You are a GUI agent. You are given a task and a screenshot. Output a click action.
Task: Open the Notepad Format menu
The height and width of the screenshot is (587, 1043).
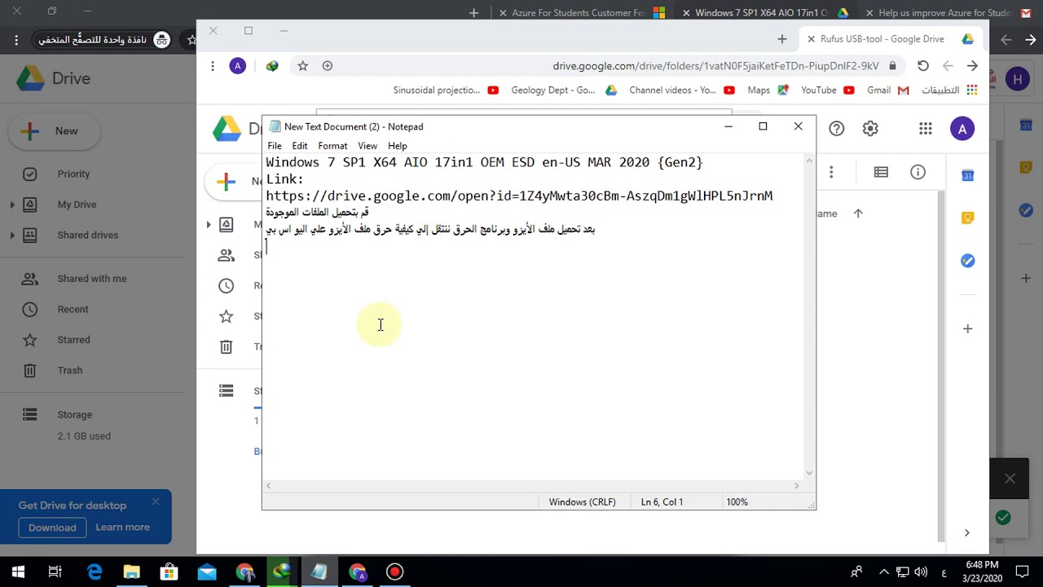pos(332,146)
